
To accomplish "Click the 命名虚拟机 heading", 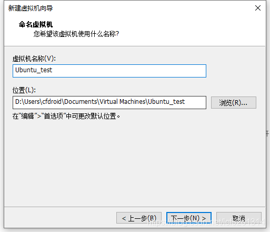I will pyautogui.click(x=36, y=24).
